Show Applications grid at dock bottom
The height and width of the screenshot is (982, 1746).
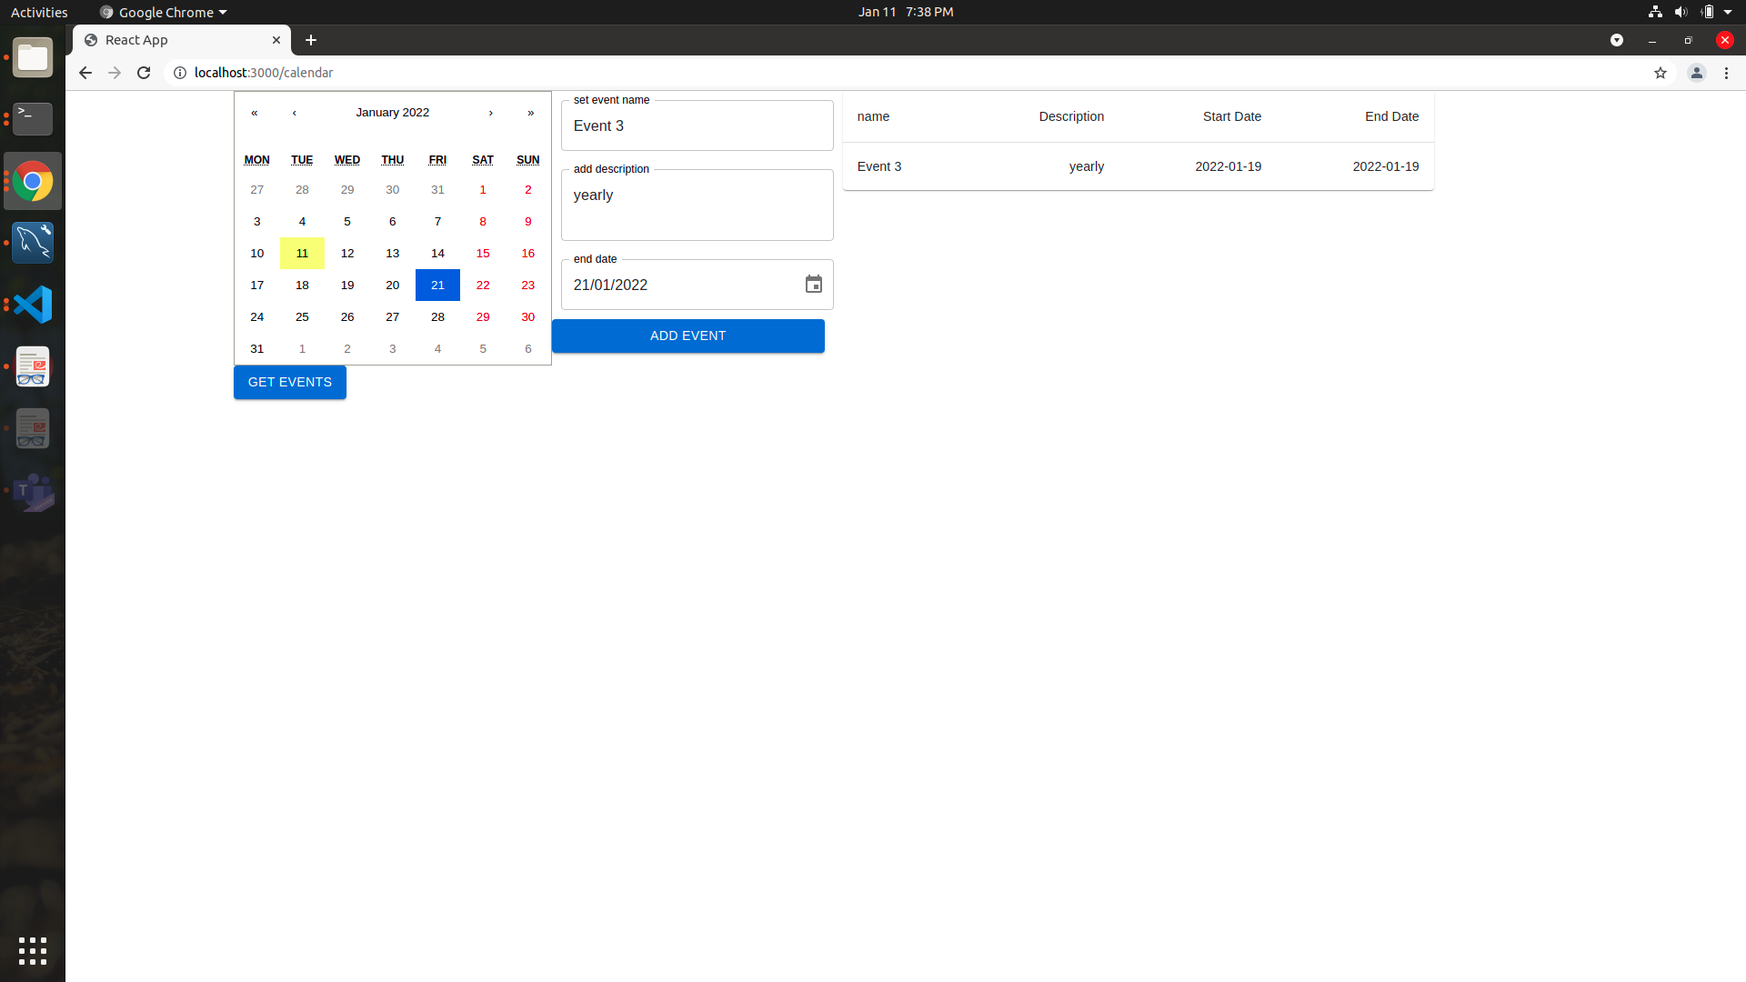[x=33, y=951]
